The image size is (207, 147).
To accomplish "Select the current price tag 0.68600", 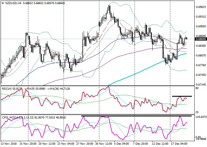I will point(200,39).
